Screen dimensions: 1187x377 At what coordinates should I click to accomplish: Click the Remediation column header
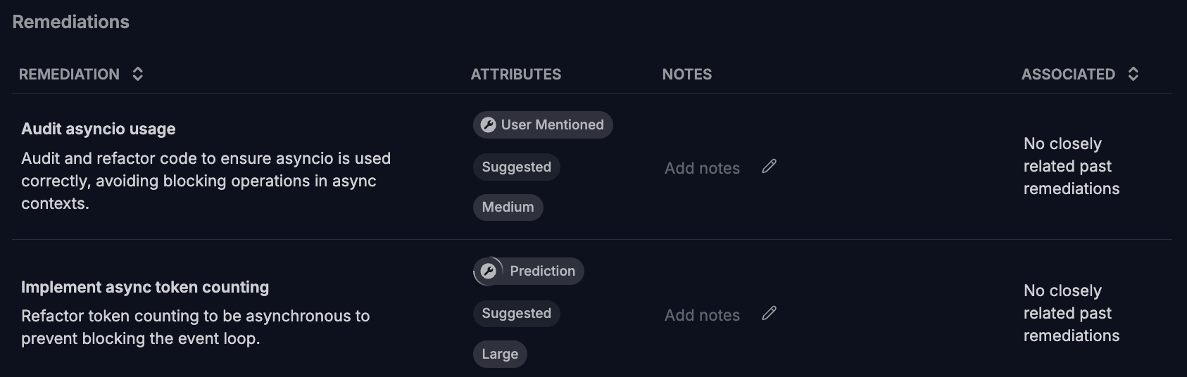(69, 75)
